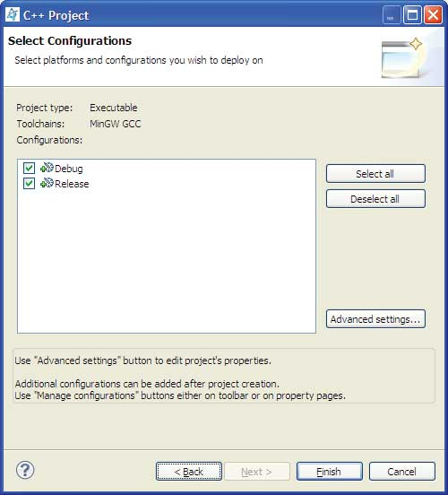Cancel the C++ Project wizard
448x495 pixels.
click(402, 472)
